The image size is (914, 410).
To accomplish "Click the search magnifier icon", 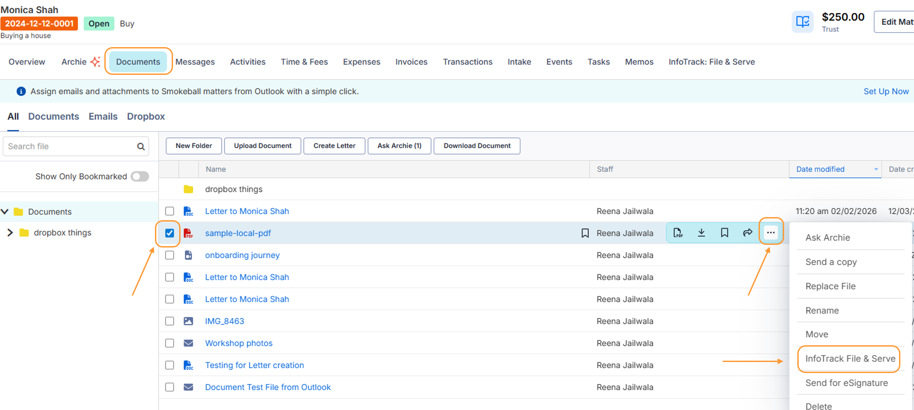I will [141, 147].
